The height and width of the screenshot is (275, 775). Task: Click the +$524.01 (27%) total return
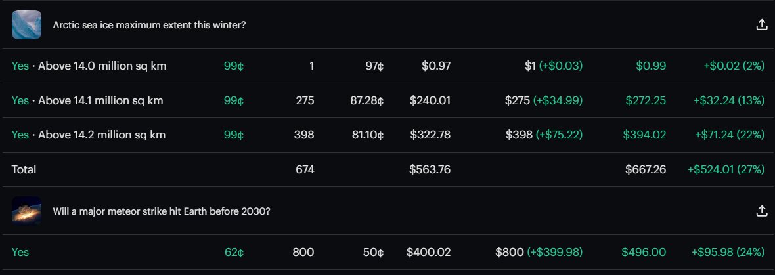click(726, 169)
